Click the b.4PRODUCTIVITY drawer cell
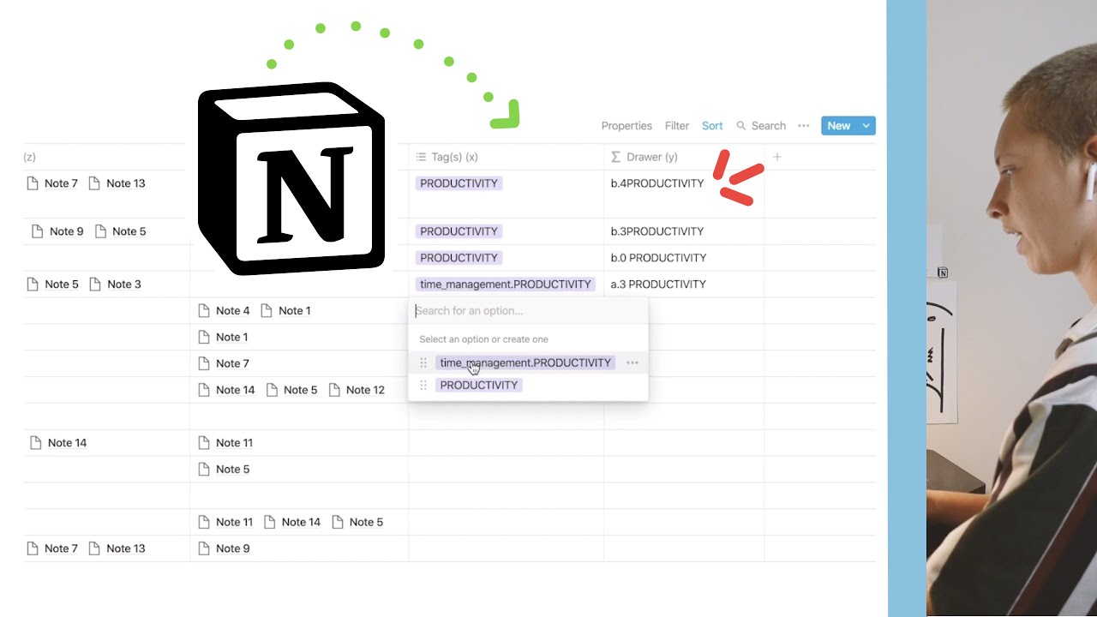Screen dimensions: 1097x617 click(684, 194)
